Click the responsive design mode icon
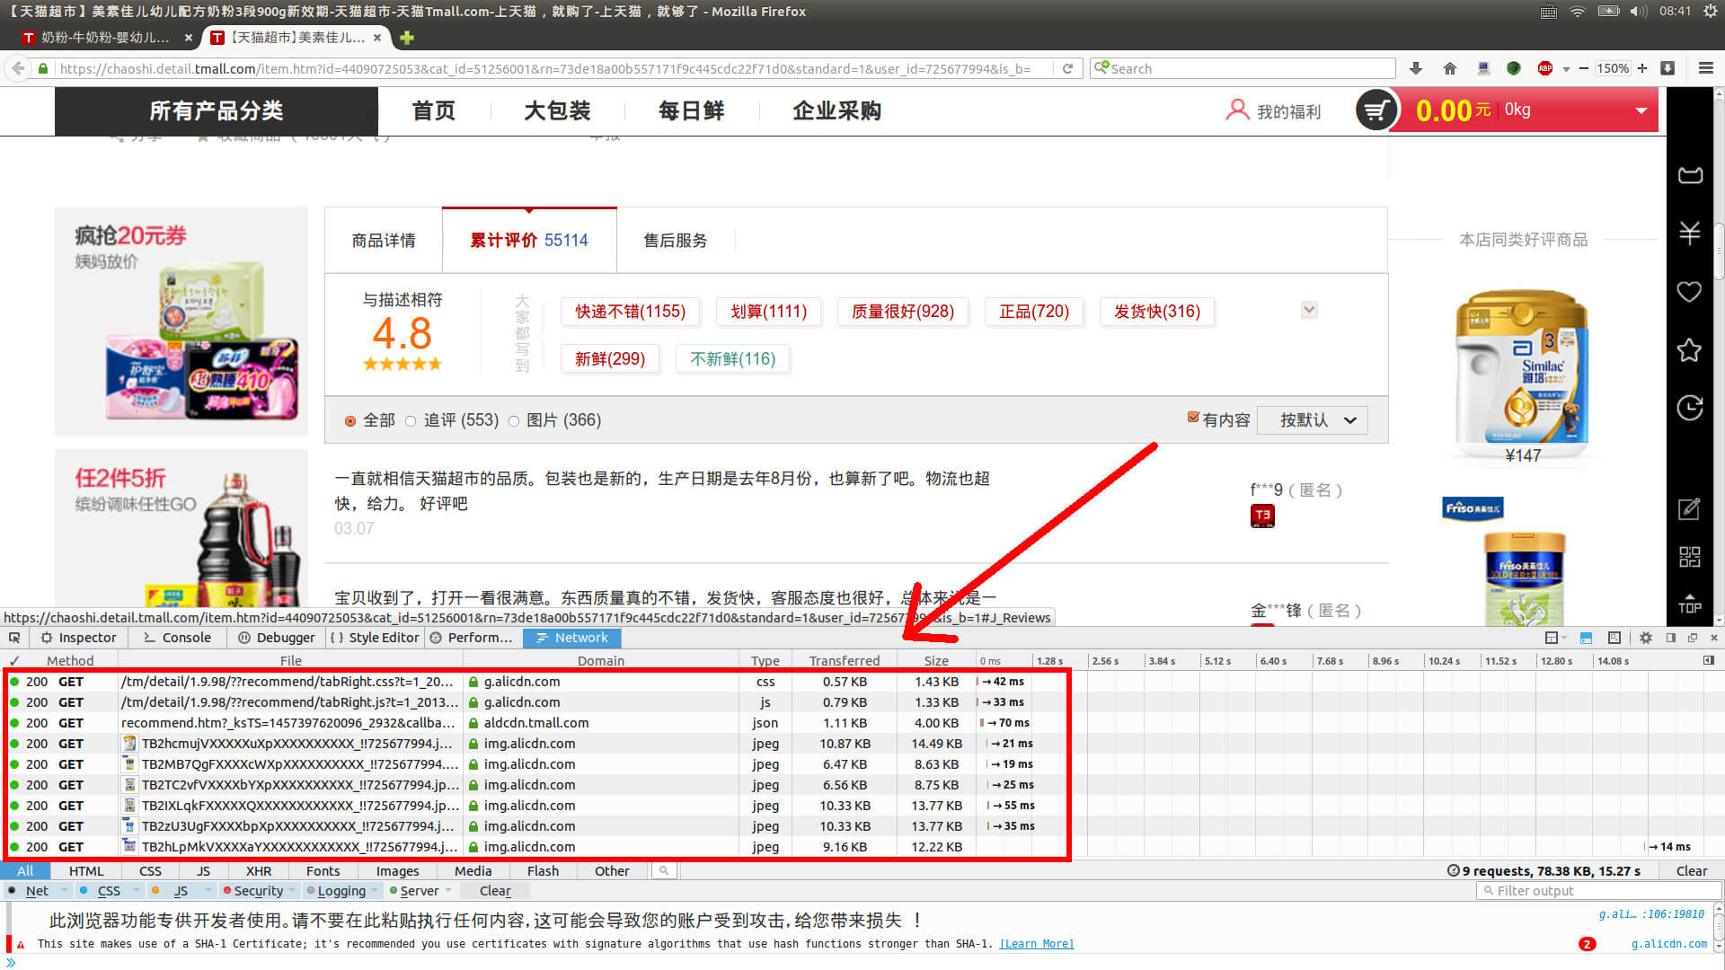This screenshot has width=1725, height=970. (x=1614, y=638)
